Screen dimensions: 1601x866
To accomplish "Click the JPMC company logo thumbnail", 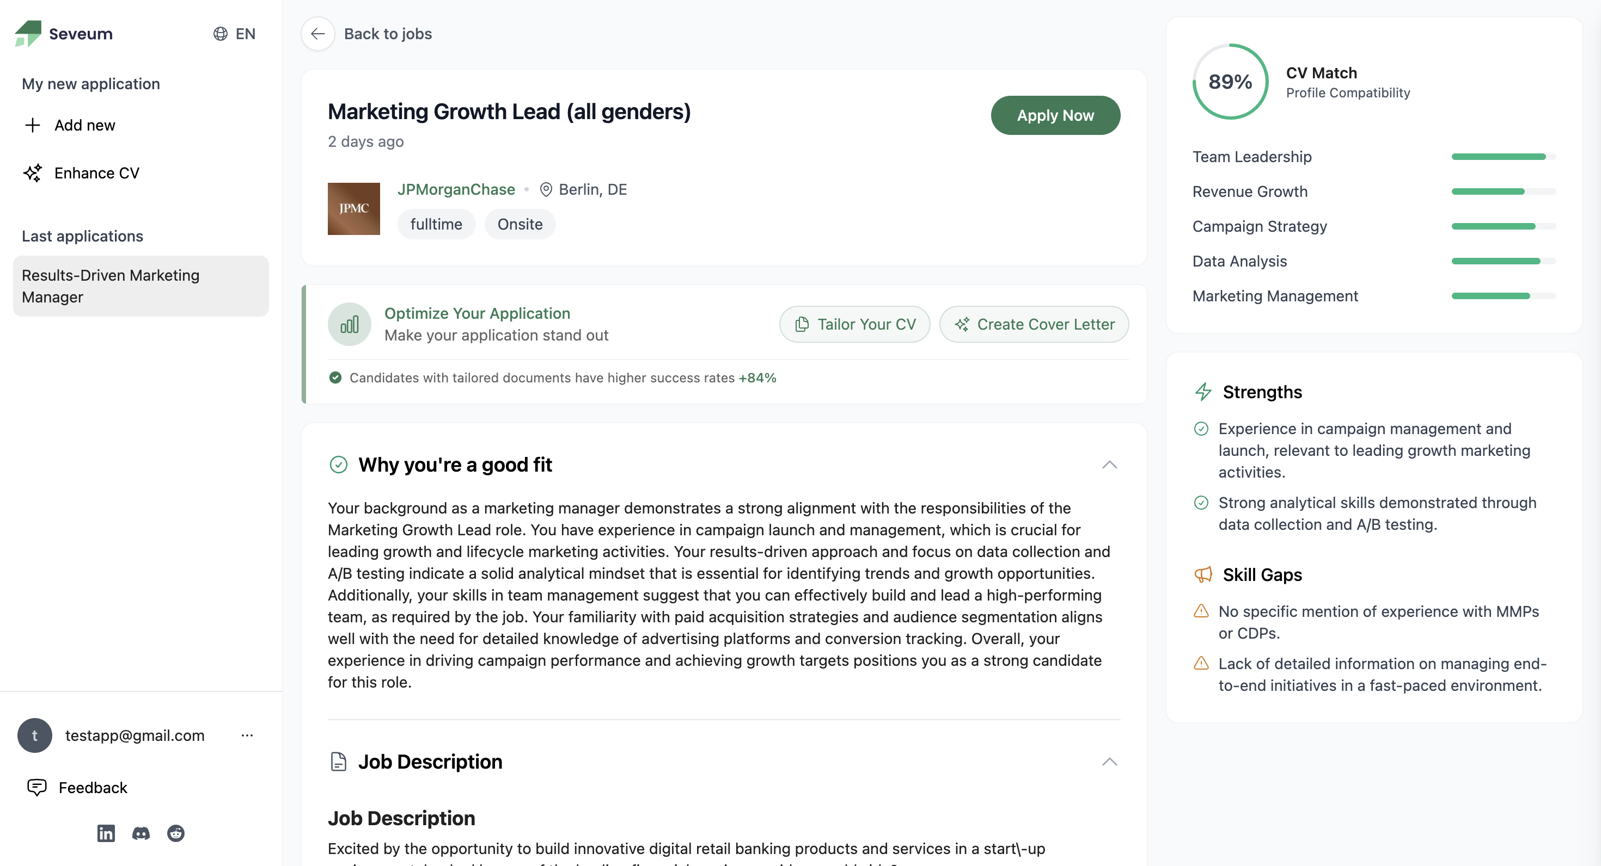I will [x=353, y=208].
